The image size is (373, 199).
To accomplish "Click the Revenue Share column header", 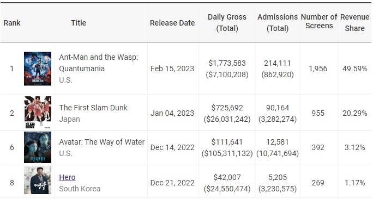I will (354, 22).
